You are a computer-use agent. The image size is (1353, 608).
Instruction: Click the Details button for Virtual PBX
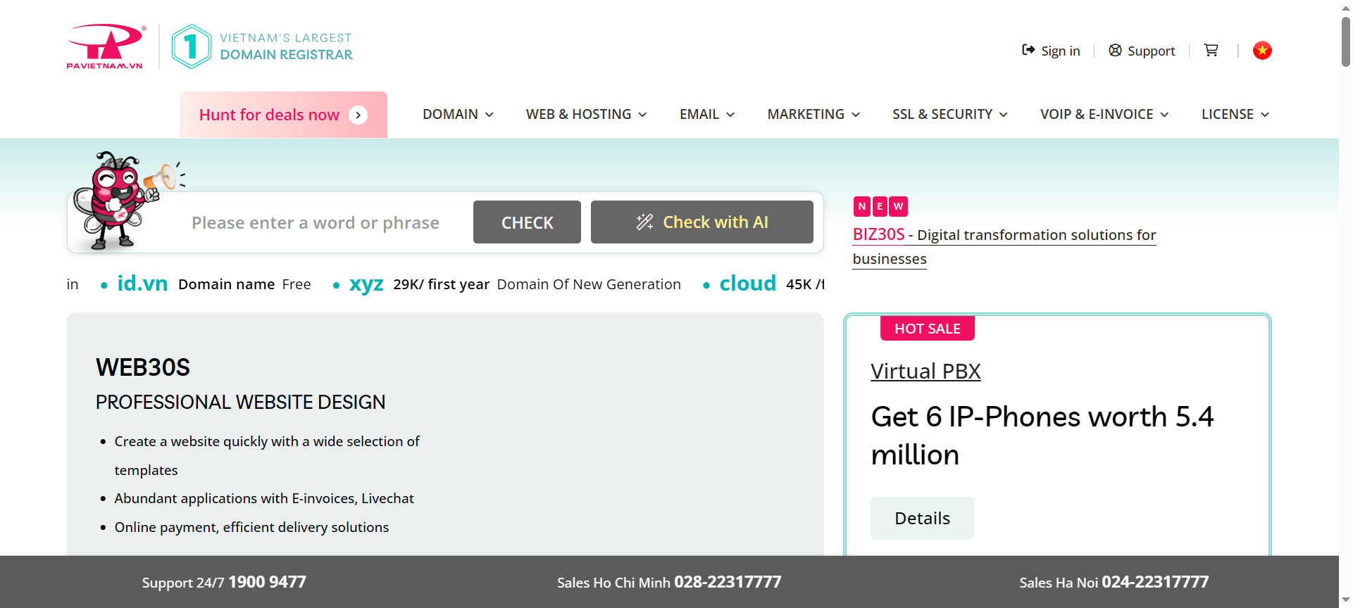pos(922,519)
